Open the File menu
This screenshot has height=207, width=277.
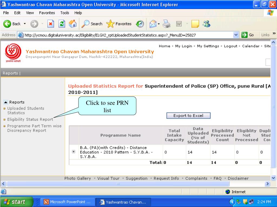point(6,13)
